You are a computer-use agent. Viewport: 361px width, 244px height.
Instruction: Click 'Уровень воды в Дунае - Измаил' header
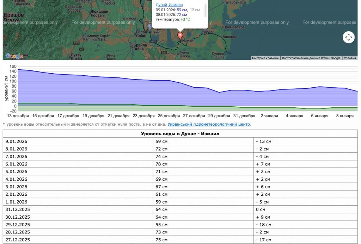click(180, 134)
